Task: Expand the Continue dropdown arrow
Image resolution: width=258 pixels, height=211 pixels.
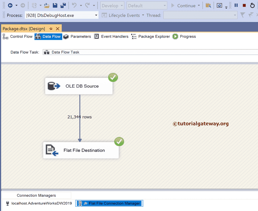Action: pos(199,5)
